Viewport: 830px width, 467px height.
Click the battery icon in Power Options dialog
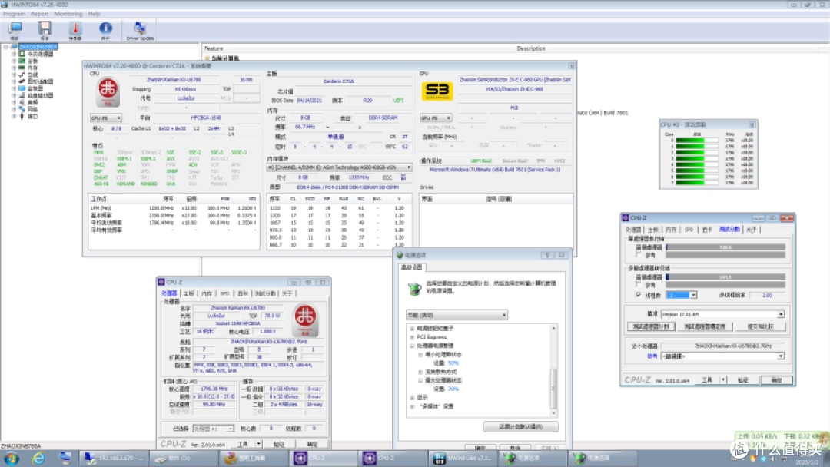[414, 288]
